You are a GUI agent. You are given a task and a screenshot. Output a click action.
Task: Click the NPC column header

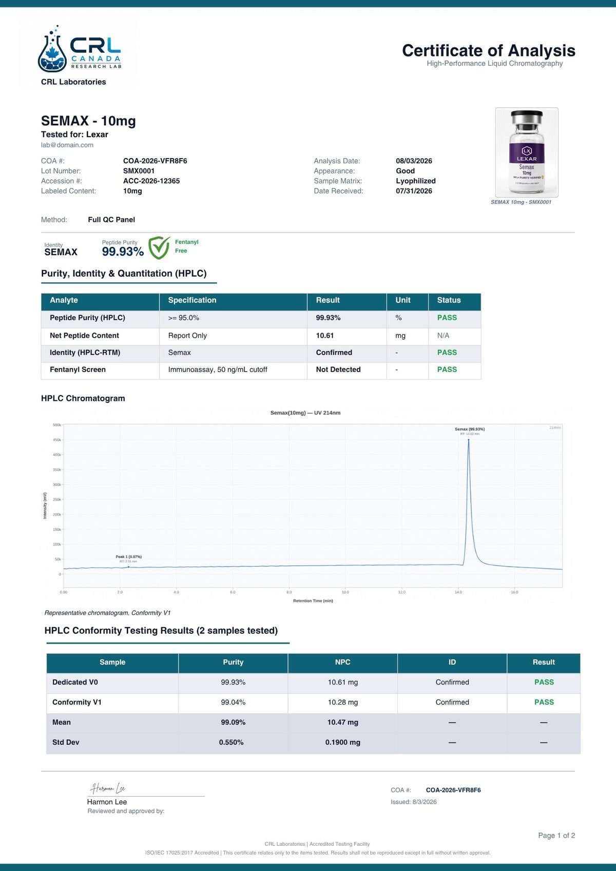(x=342, y=662)
